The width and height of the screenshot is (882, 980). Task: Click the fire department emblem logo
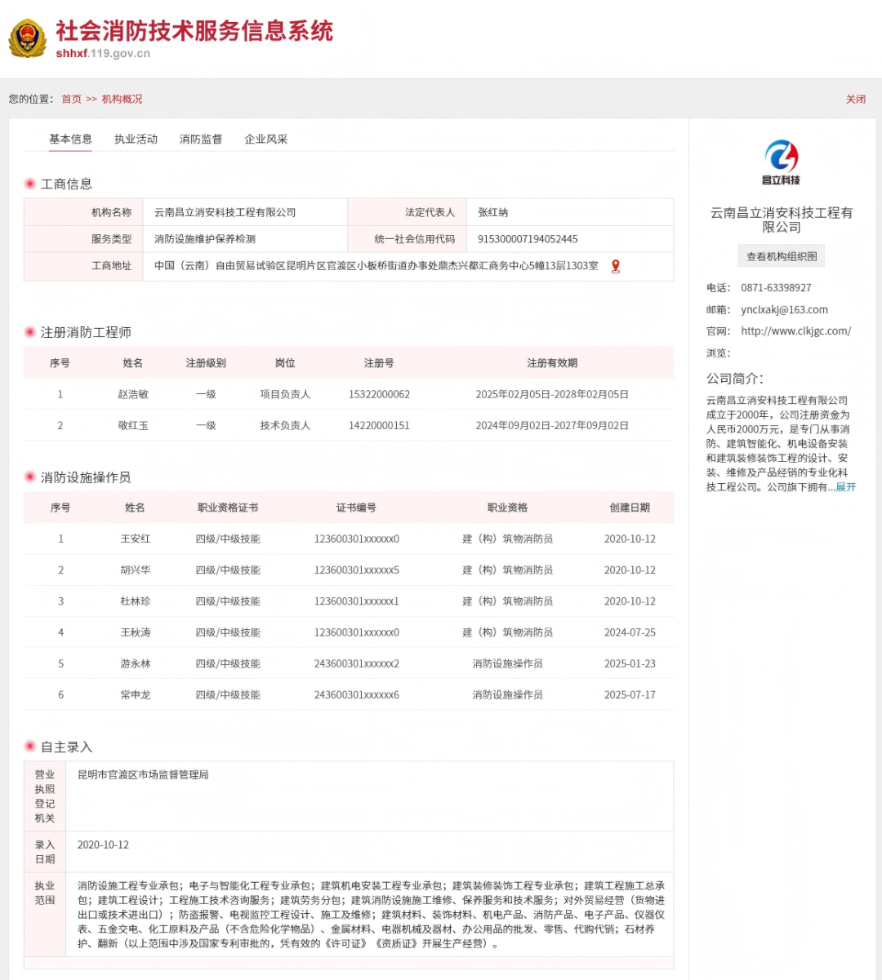29,39
